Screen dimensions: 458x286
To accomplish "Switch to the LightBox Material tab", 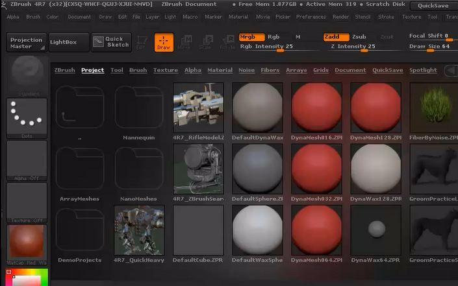I will click(220, 70).
